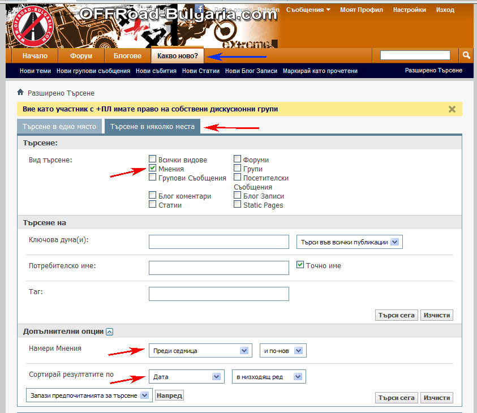477x413 pixels.
Task: Open Търси във всички публикации dropdown
Action: [x=350, y=242]
